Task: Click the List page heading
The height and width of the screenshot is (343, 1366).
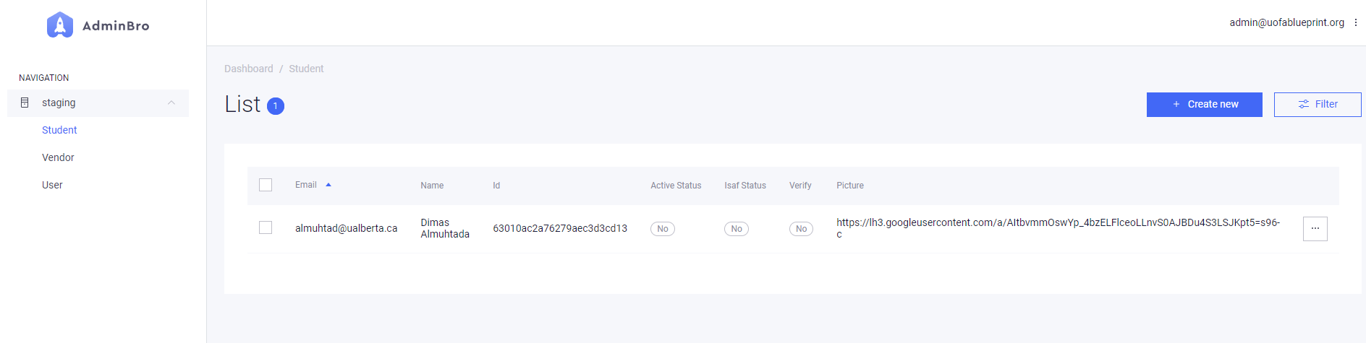Action: pos(242,104)
